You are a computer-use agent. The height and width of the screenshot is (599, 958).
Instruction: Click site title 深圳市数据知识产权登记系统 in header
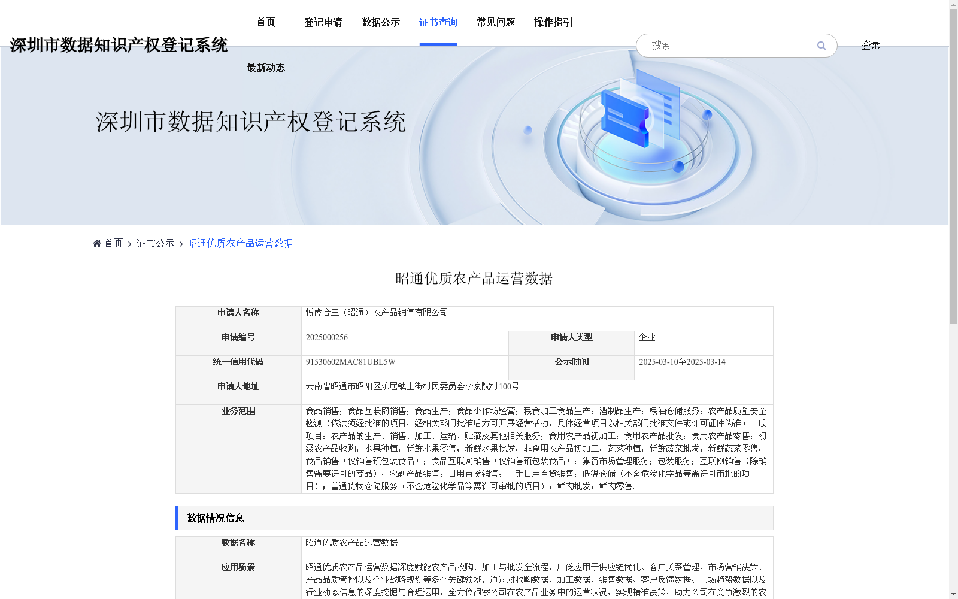119,45
